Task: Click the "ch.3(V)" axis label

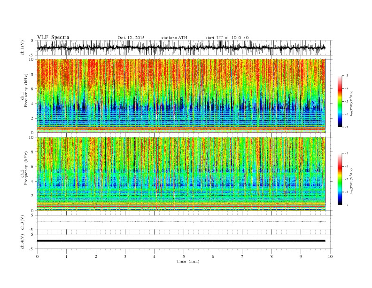Action: click(x=23, y=222)
